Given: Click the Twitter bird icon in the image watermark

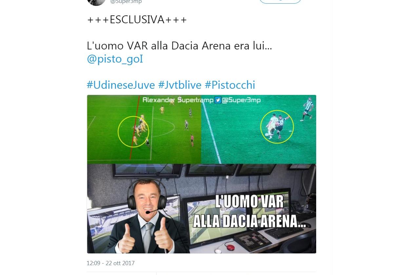Looking at the screenshot, I should pos(218,100).
